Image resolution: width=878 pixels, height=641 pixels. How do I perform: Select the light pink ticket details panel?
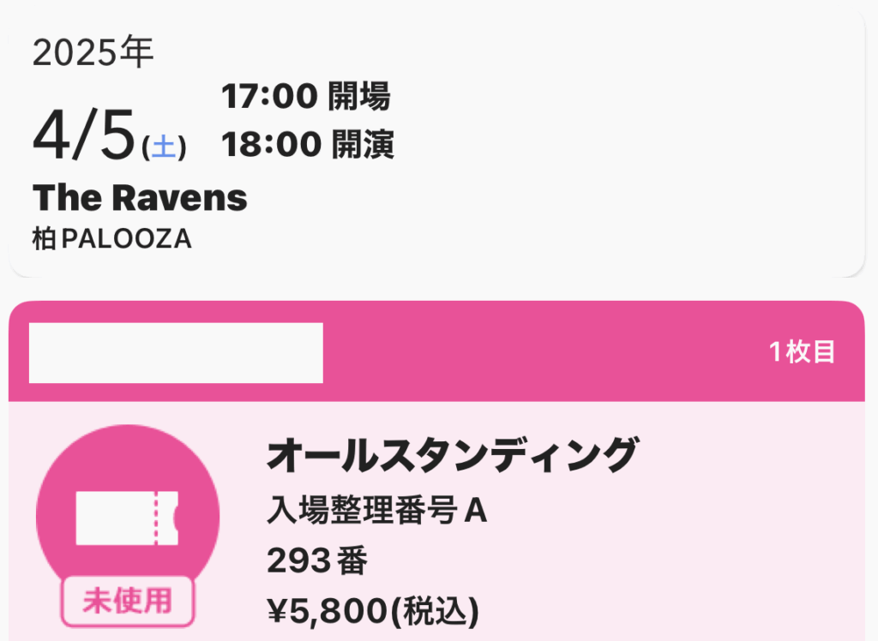(436, 521)
